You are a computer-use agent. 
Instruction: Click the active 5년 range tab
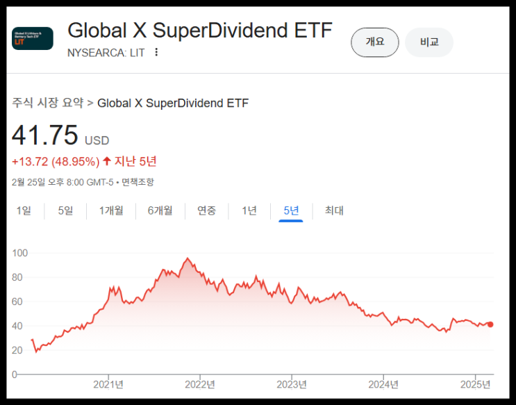(x=292, y=210)
